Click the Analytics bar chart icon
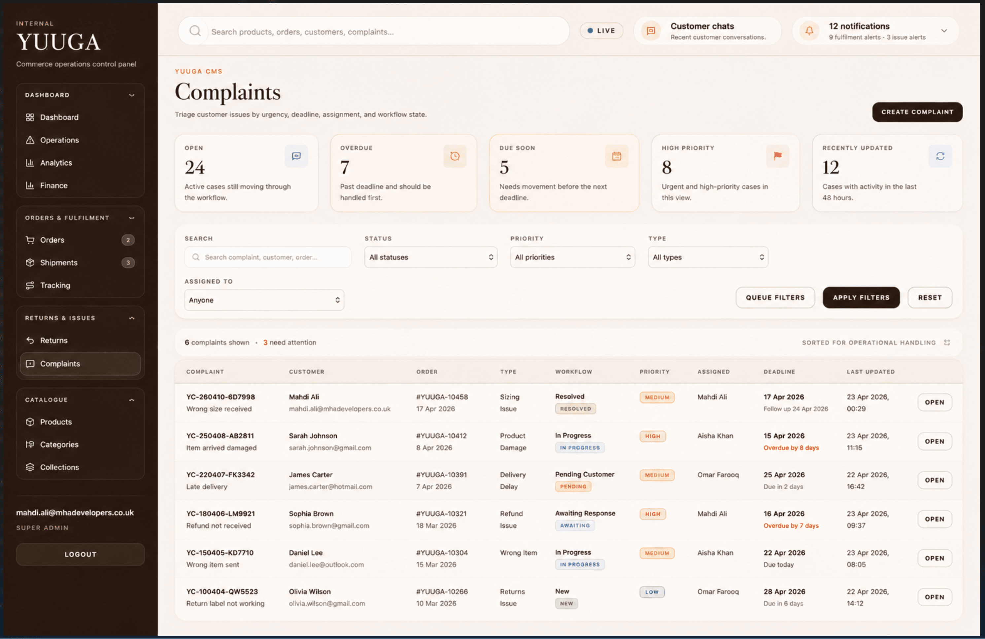The width and height of the screenshot is (985, 639). tap(30, 163)
